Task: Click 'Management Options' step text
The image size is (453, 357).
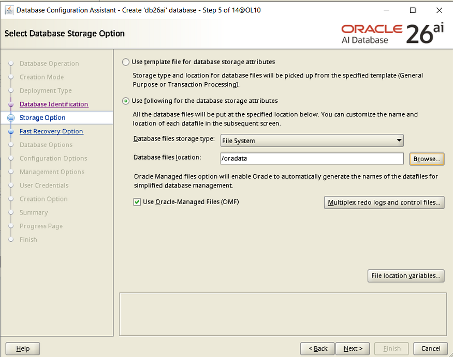Action: click(x=52, y=172)
